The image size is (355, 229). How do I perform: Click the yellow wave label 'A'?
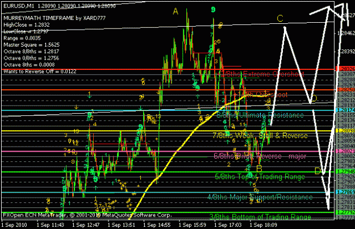click(x=176, y=11)
